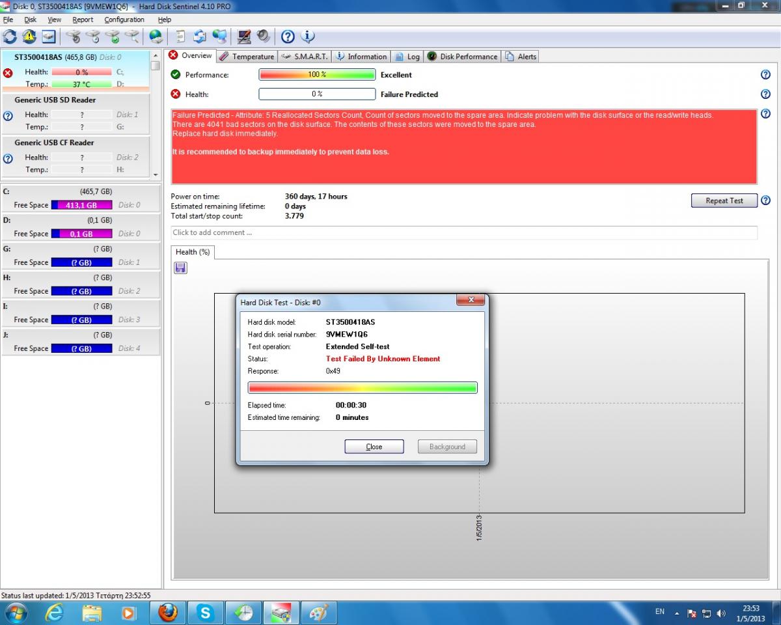The width and height of the screenshot is (781, 625).
Task: Click the refresh arrows icon in toolbar
Action: tap(10, 36)
